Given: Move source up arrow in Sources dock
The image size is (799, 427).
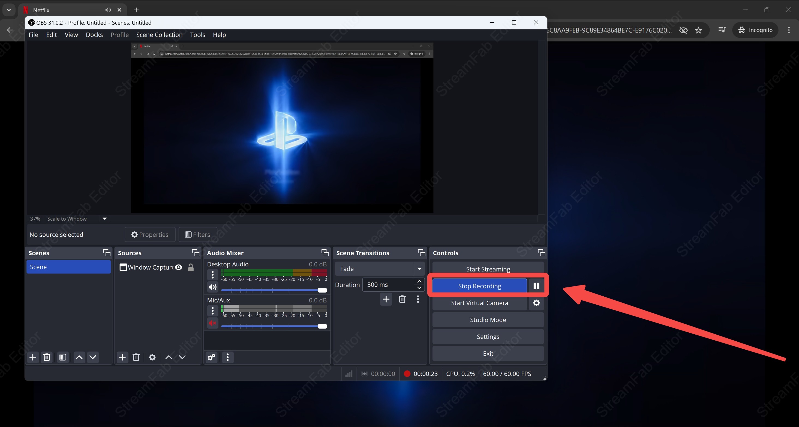Looking at the screenshot, I should tap(169, 357).
